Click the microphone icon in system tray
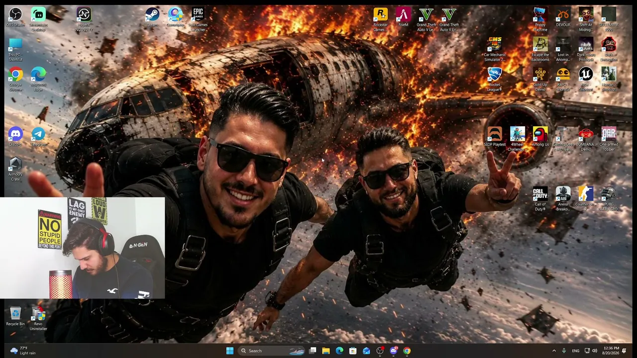The width and height of the screenshot is (637, 358). tap(564, 351)
